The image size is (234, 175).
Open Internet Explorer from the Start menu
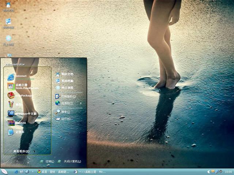[x=20, y=77]
